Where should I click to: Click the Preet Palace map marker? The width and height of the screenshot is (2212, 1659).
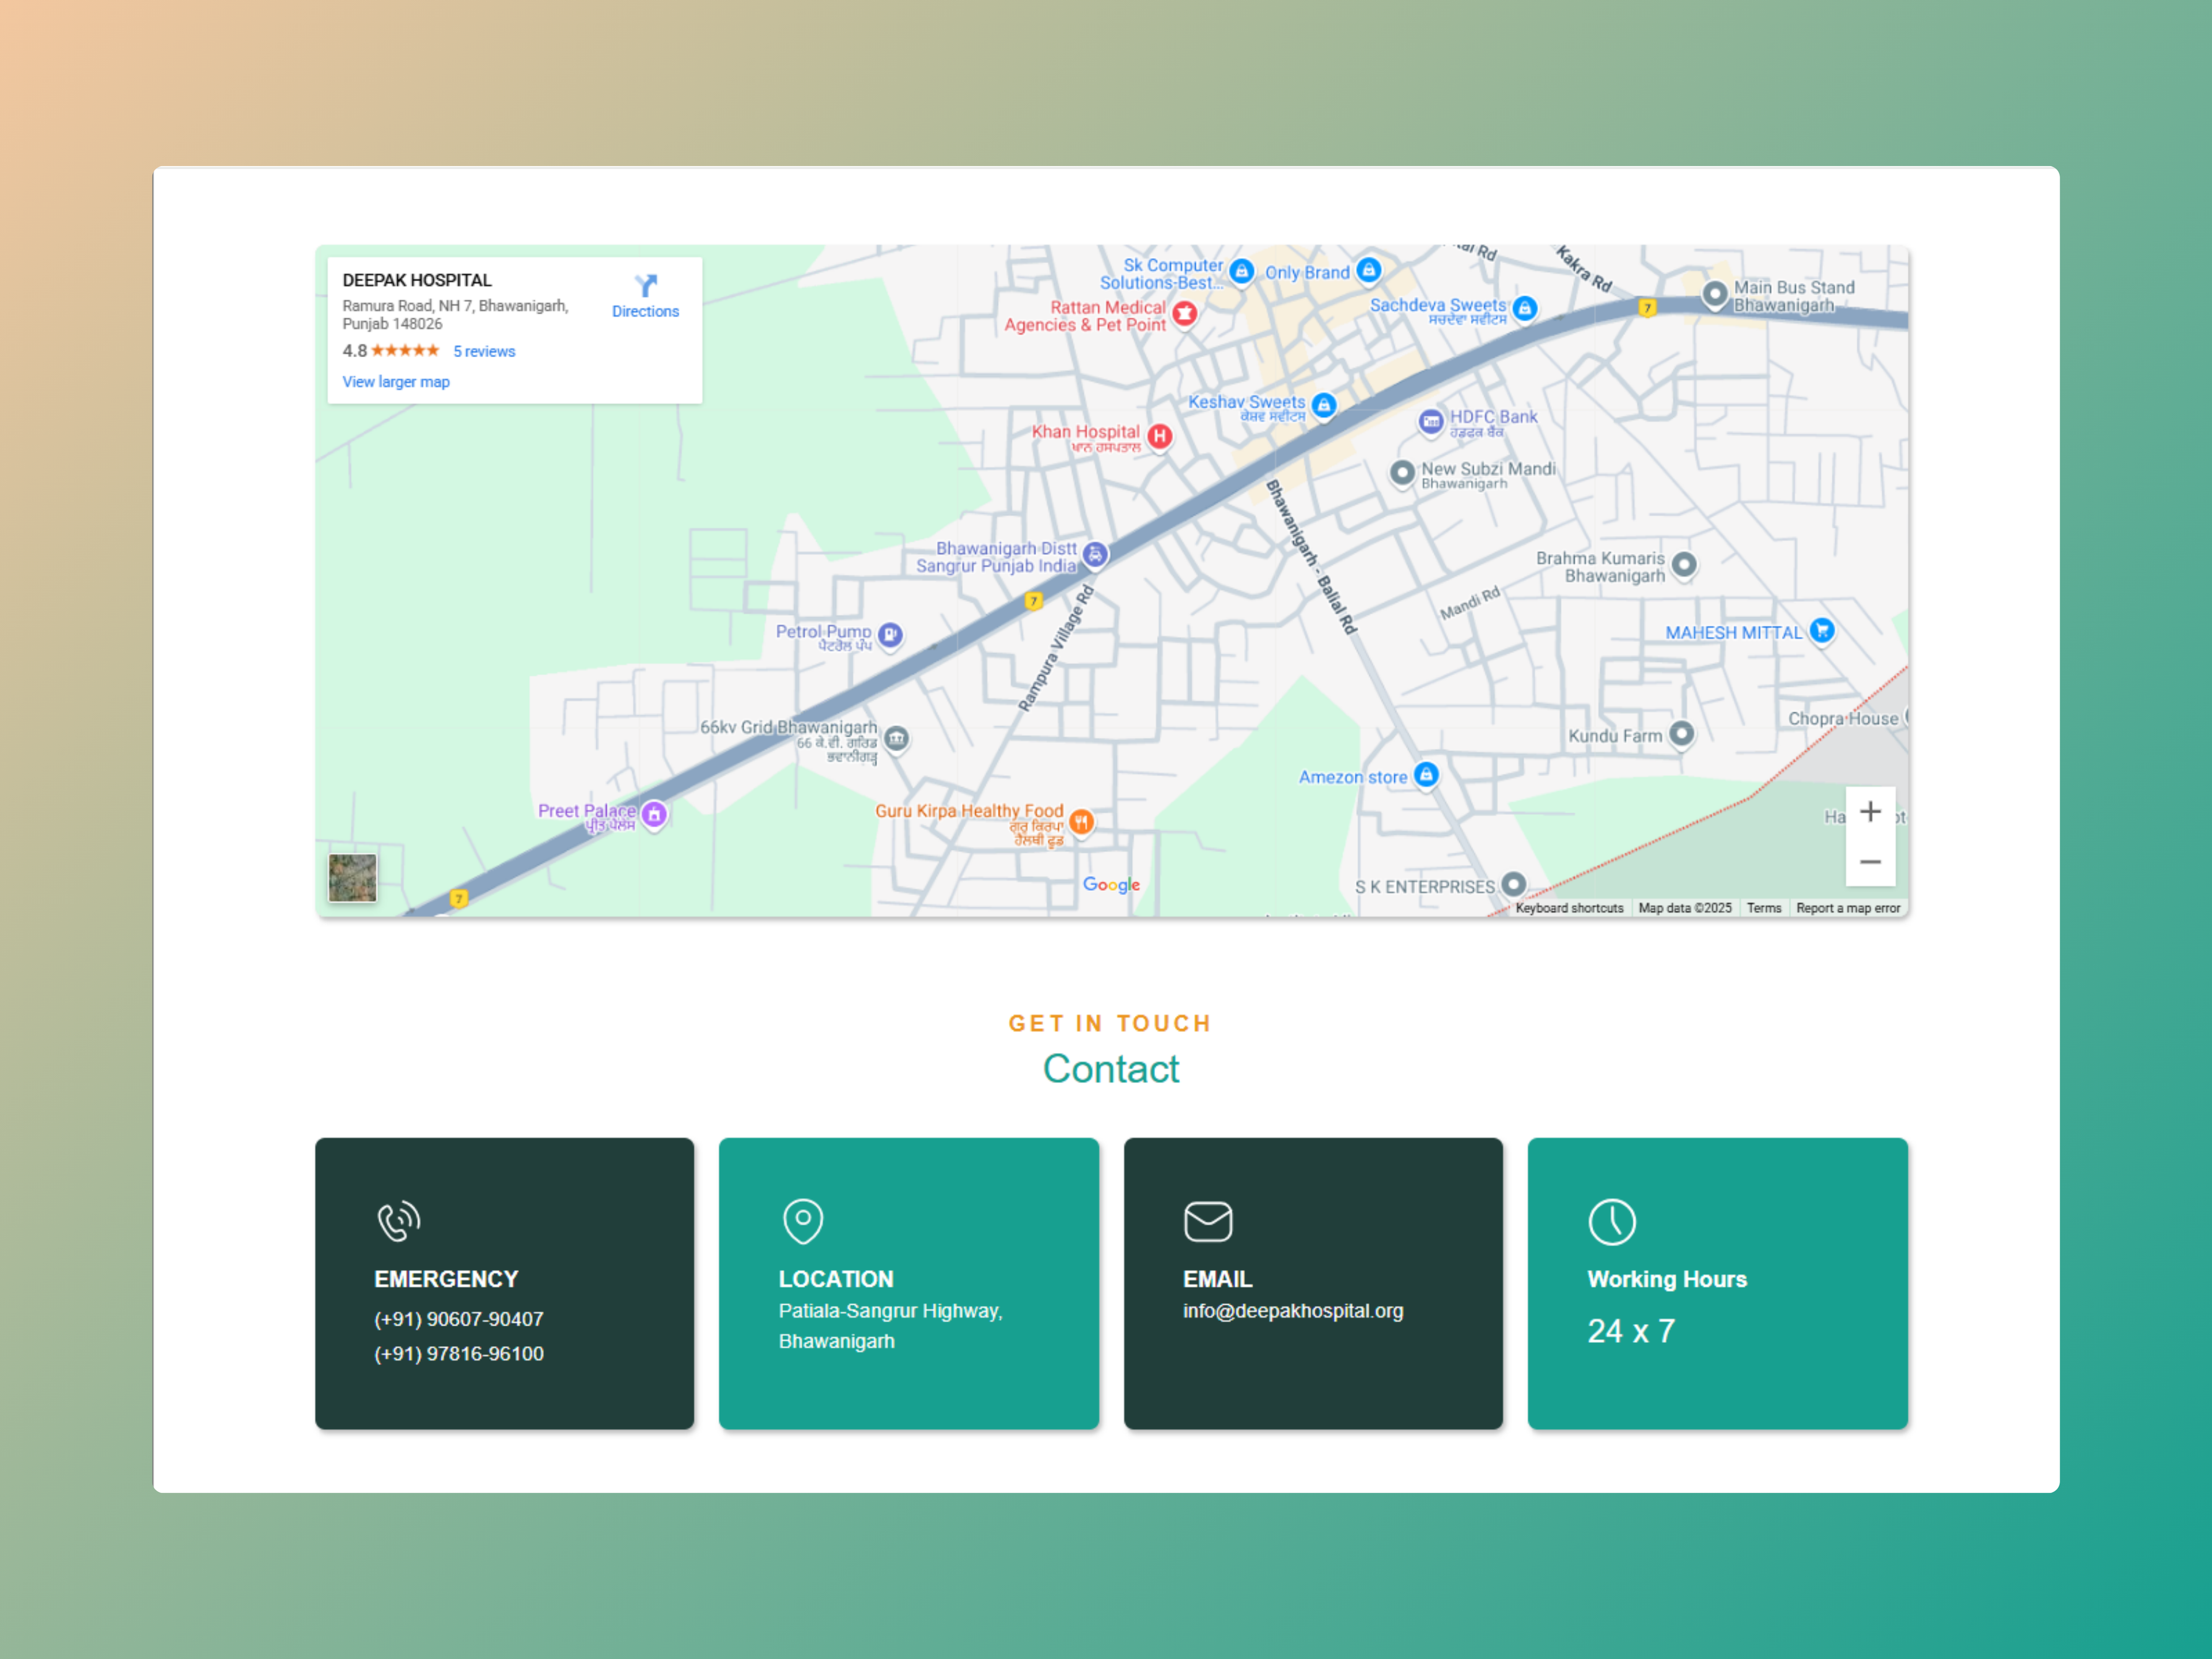654,814
